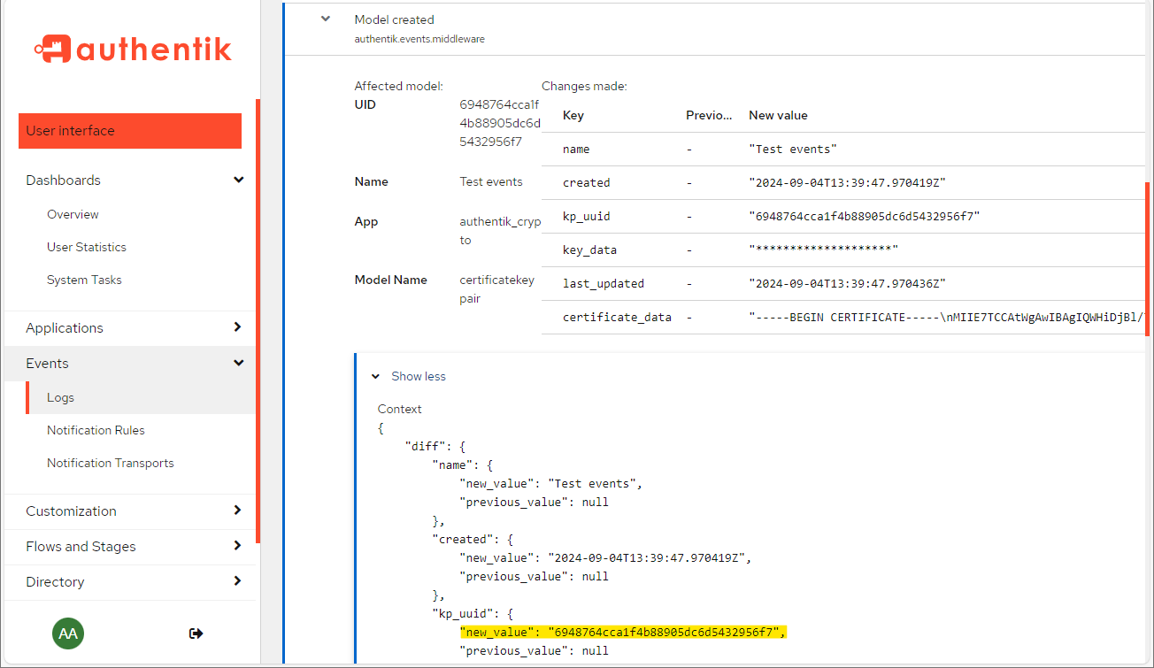
Task: Click the sign-out icon in sidebar footer
Action: pyautogui.click(x=196, y=633)
